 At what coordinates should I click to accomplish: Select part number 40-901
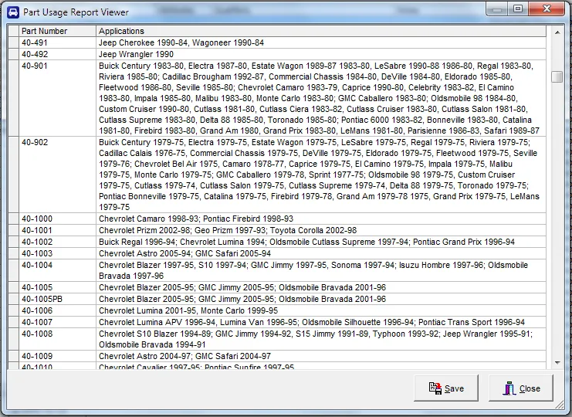pyautogui.click(x=57, y=98)
